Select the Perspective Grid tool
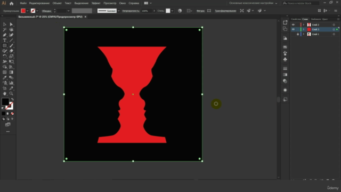 (x=11, y=67)
